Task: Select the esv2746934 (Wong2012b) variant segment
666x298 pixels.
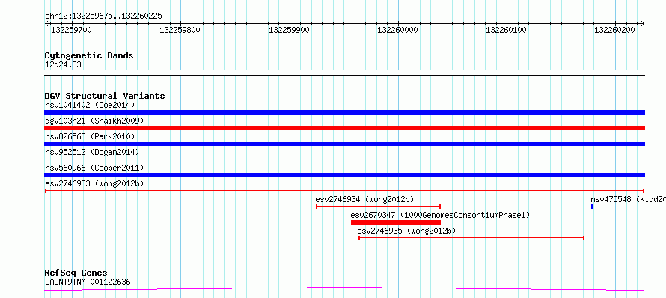Action: point(379,207)
